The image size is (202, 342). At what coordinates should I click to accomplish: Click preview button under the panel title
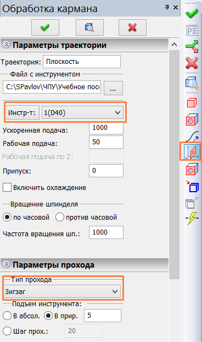(x=89, y=28)
